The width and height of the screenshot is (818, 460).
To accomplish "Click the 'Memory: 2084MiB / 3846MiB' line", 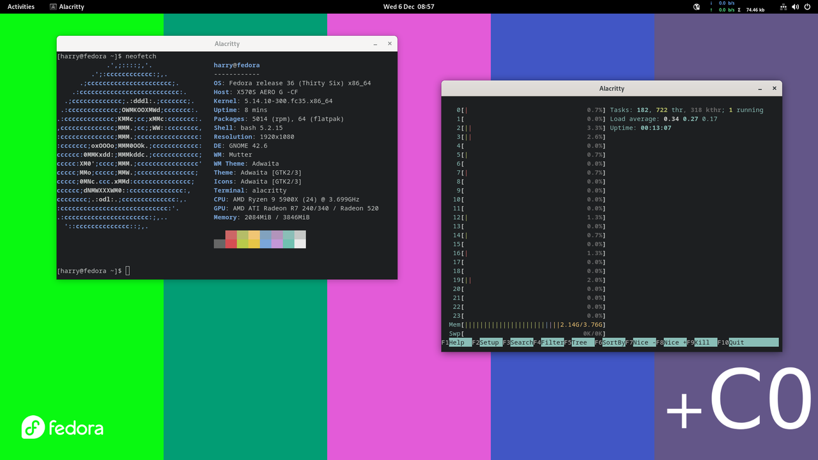I will 261,217.
